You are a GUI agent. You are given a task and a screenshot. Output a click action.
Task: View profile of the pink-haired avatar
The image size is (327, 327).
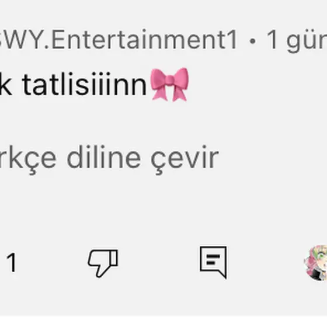(316, 263)
